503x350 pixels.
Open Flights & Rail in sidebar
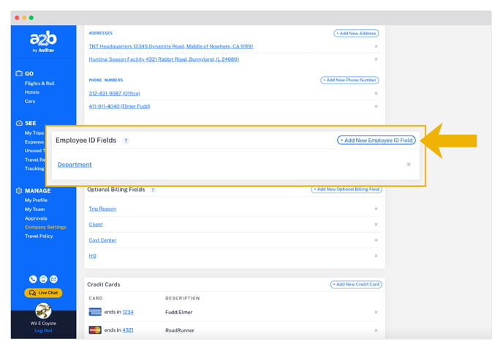click(39, 83)
